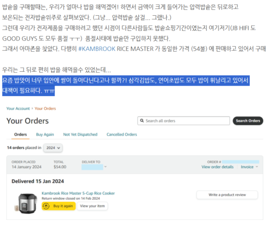Open the 2024 year filter dropdown
Image resolution: width=266 pixels, height=225 pixels.
[x=53, y=148]
